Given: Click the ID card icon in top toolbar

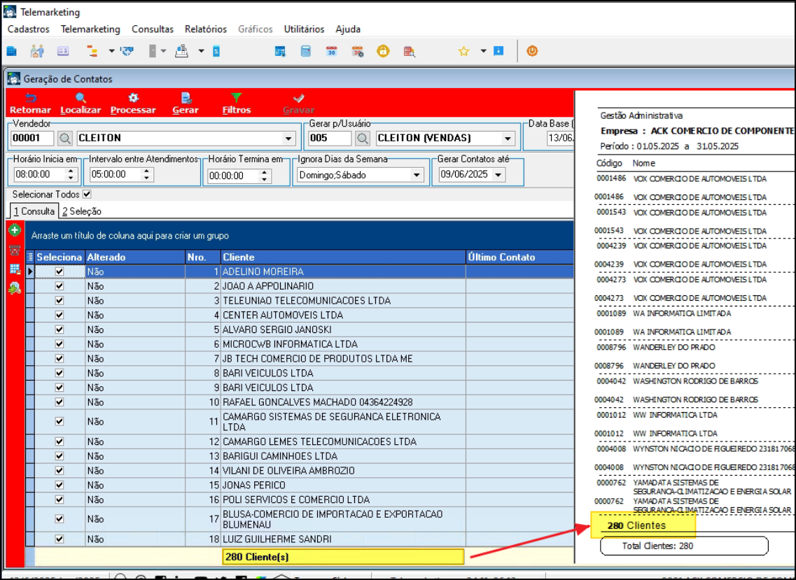Looking at the screenshot, I should tap(63, 51).
